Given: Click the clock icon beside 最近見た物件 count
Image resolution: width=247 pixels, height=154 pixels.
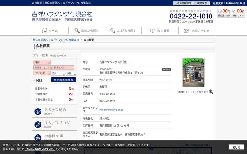Looking at the screenshot, I should tap(220, 11).
